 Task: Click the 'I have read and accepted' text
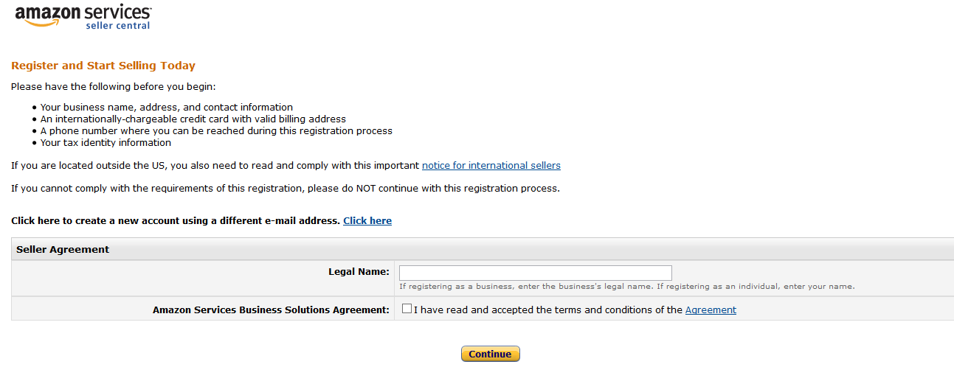[547, 310]
